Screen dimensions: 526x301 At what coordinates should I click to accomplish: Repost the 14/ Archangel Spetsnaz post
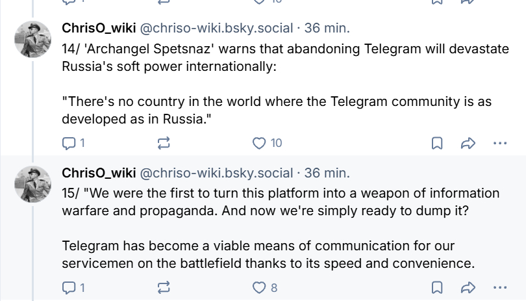pos(164,143)
